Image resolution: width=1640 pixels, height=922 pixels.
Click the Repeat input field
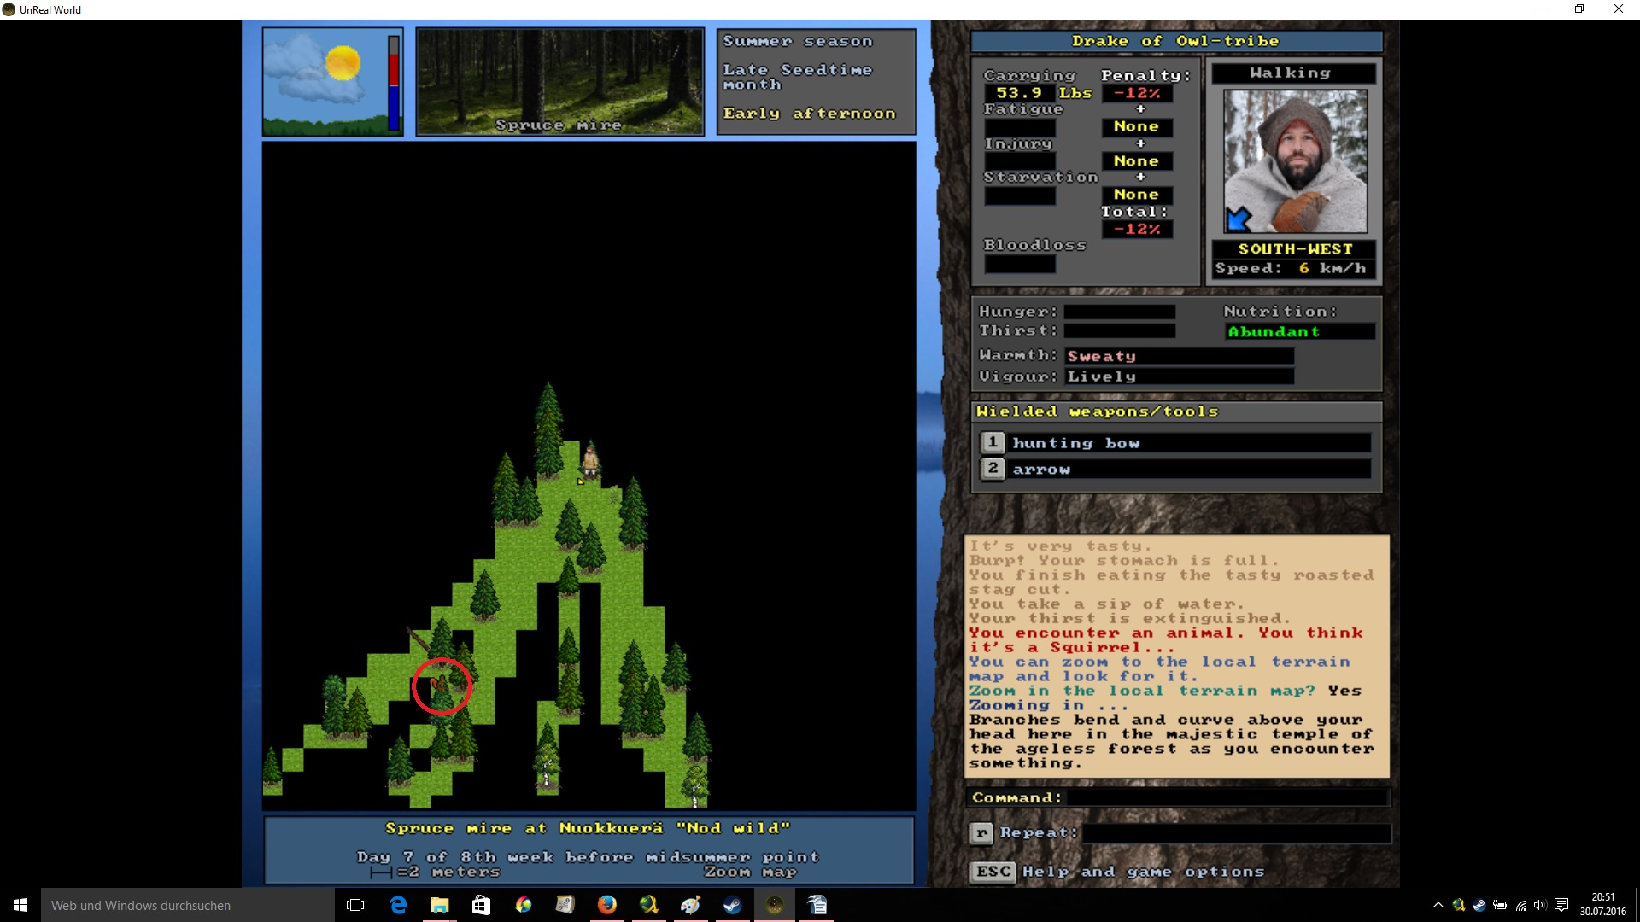pyautogui.click(x=1237, y=832)
